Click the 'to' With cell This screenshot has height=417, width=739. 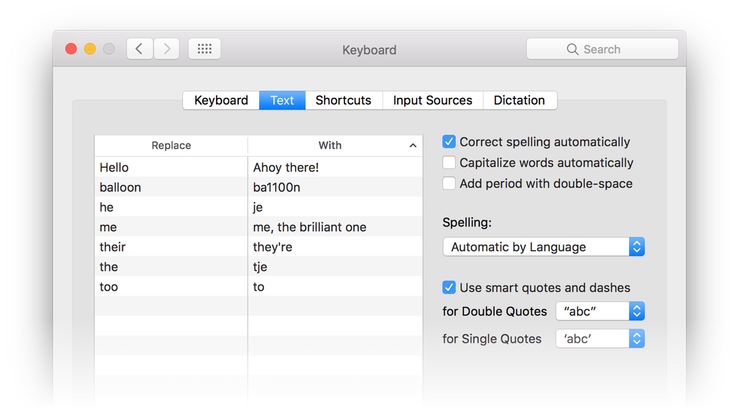tap(335, 286)
